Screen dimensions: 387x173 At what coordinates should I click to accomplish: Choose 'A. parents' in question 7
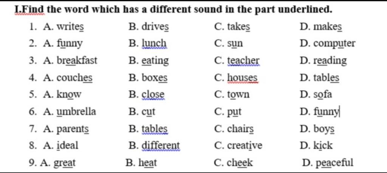(x=66, y=129)
